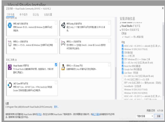
Task: Select the .NET Core cross-platform development card
Action: coord(32,88)
